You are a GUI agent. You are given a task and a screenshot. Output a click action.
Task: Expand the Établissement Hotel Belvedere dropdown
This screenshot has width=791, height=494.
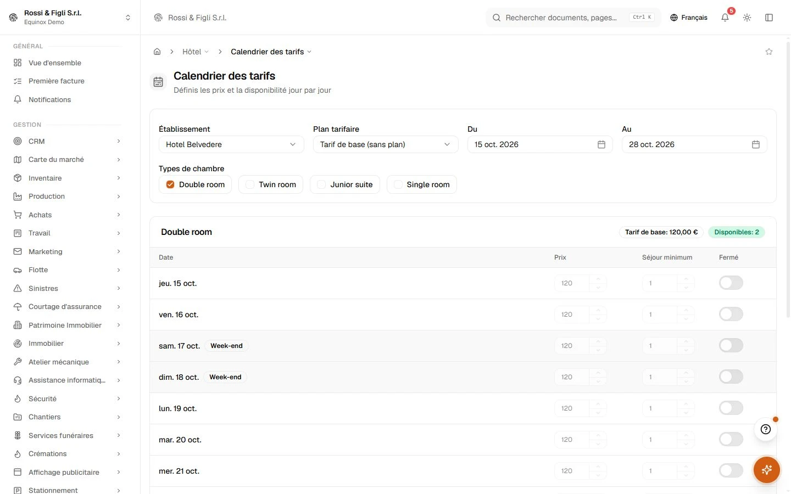[231, 144]
